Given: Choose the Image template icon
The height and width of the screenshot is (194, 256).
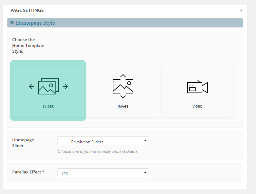Looking at the screenshot, I should [123, 87].
